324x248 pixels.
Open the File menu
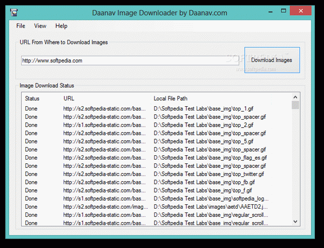(21, 26)
